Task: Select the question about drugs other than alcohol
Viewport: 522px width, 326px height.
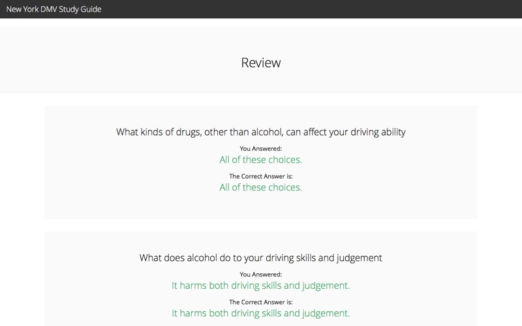Action: (x=260, y=132)
